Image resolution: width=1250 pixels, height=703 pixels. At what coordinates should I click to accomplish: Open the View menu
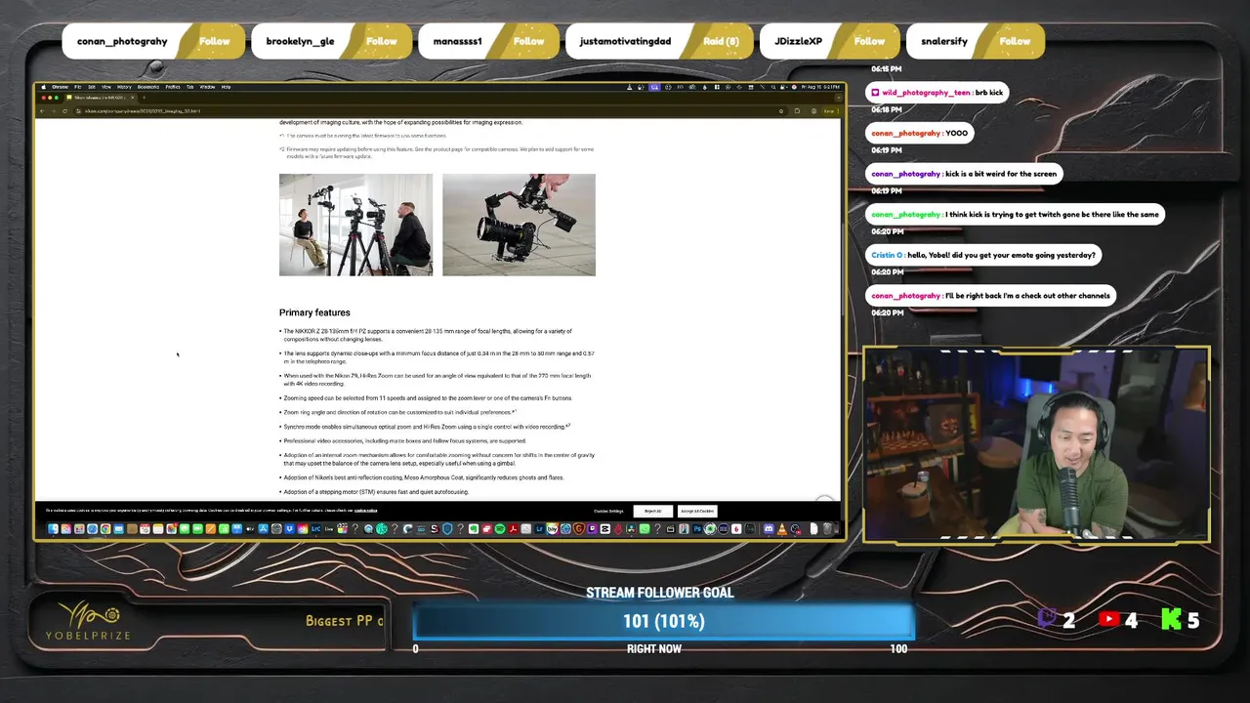105,87
